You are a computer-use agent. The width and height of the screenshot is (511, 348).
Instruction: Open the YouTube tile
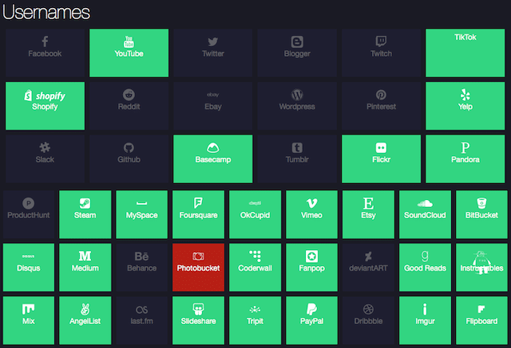click(129, 53)
